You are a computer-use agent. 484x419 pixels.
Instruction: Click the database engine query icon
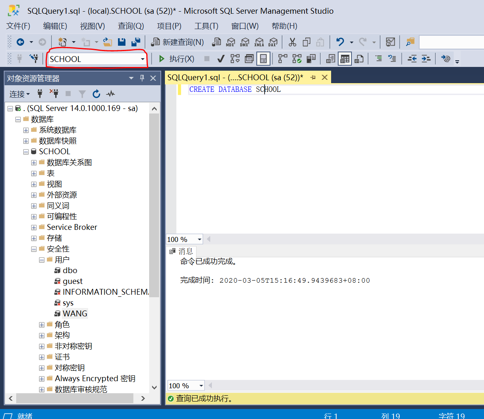(x=217, y=42)
